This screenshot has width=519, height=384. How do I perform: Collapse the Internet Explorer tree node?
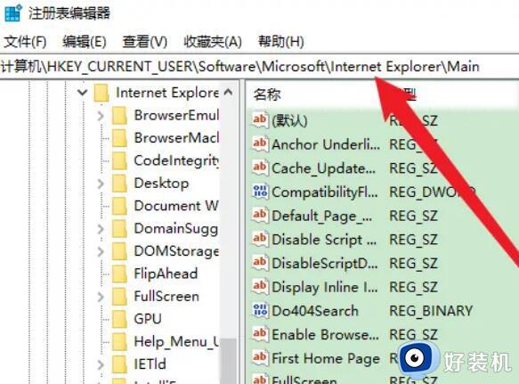click(82, 93)
